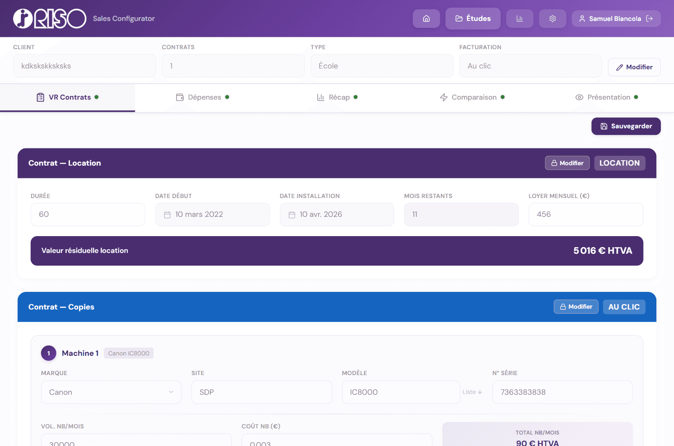Open the calendar picker for Date début
The image size is (674, 446).
(168, 214)
